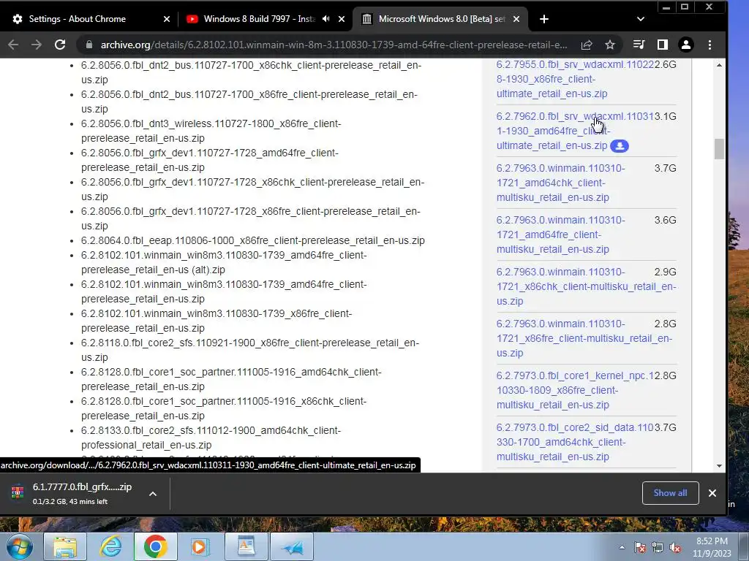
Task: Click the page scroll up arrow
Action: [x=720, y=65]
